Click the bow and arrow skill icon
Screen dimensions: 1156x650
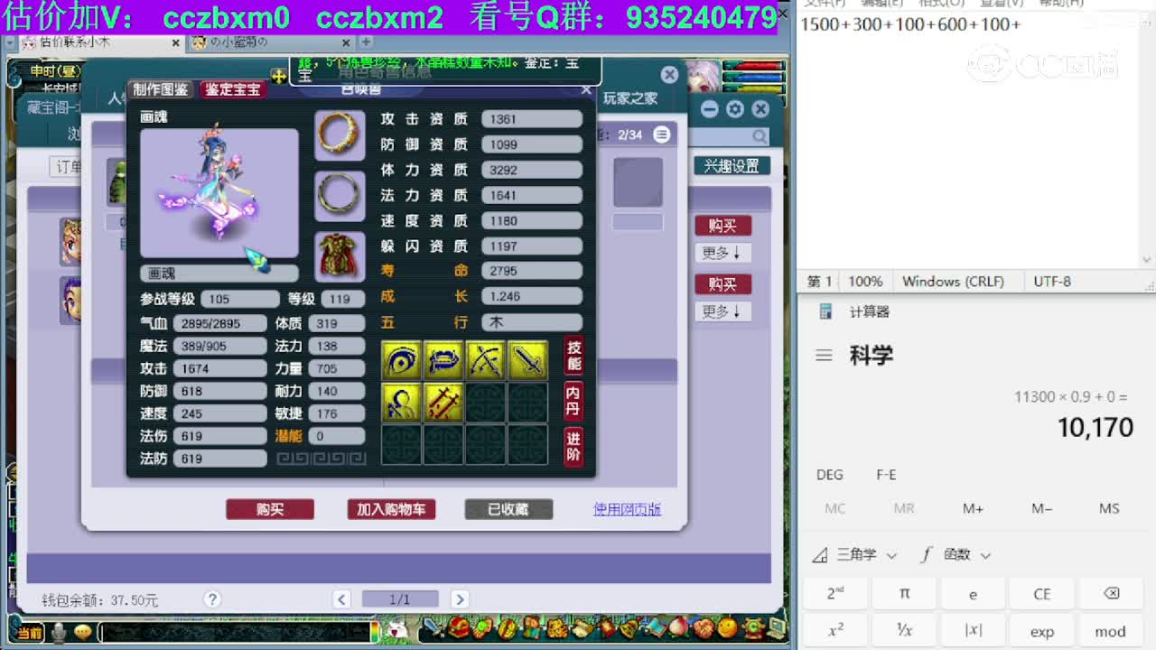(x=486, y=360)
